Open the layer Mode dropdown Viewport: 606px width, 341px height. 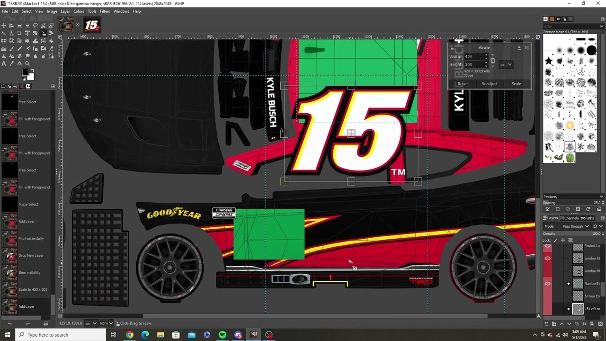[x=567, y=226]
